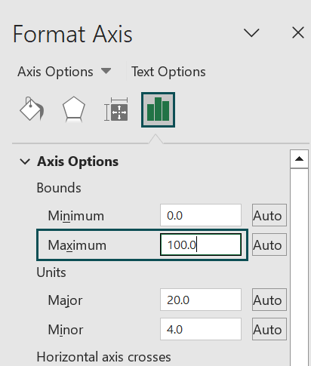311x366 pixels.
Task: Select the Axis Options bar chart icon
Action: click(x=158, y=109)
